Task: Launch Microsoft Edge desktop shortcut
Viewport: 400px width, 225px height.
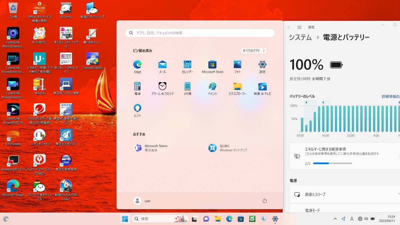Action: click(13, 188)
